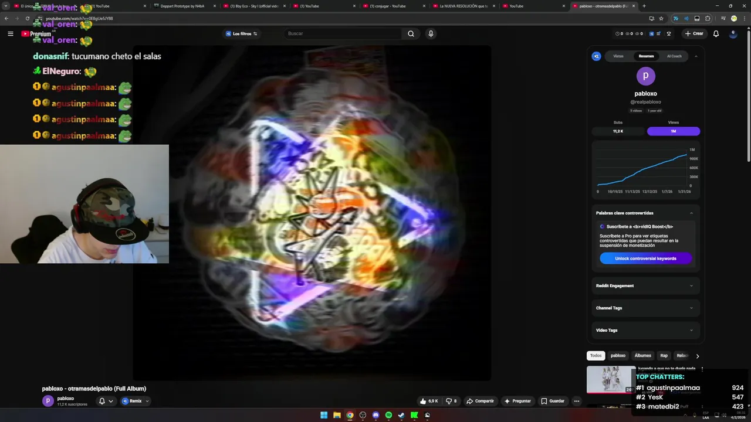The width and height of the screenshot is (751, 422).
Task: Open the first recommended video thumbnail
Action: [x=610, y=379]
